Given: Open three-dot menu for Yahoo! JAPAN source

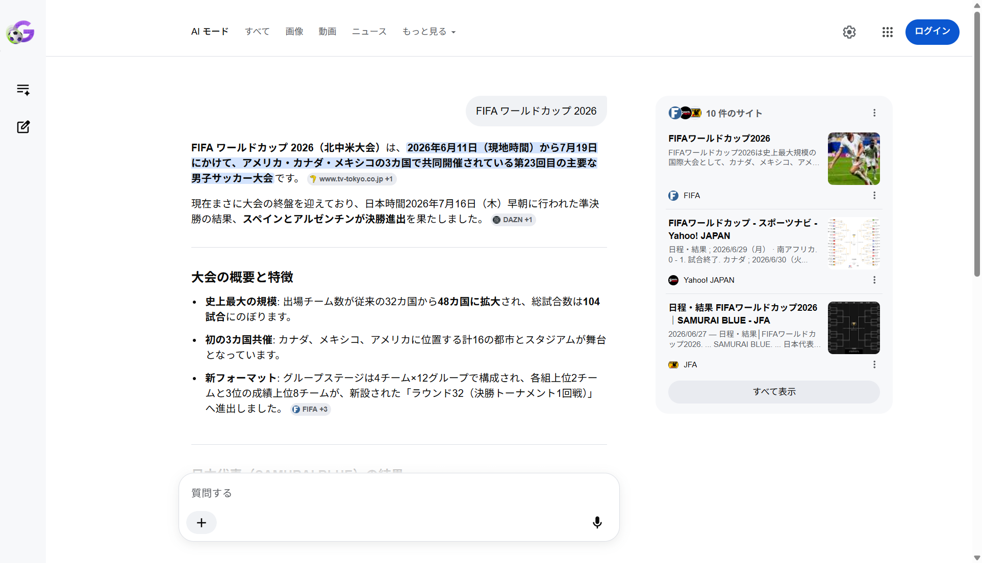Looking at the screenshot, I should click(x=874, y=280).
